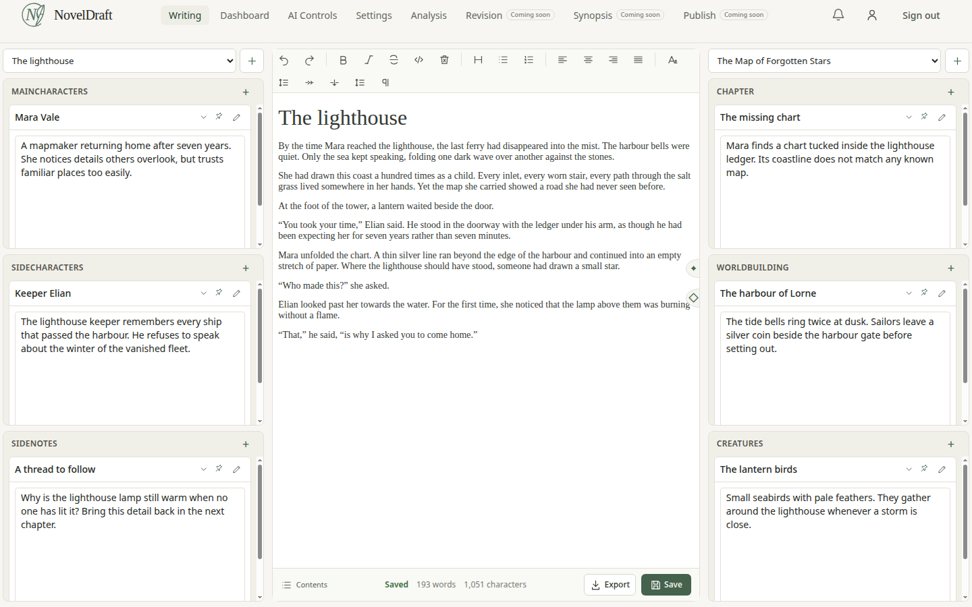
Task: Export the document
Action: pyautogui.click(x=610, y=585)
